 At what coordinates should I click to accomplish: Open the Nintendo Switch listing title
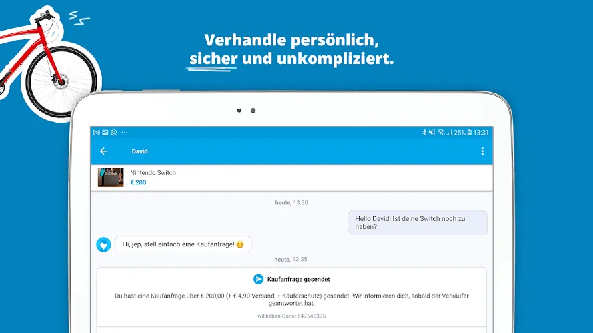tap(153, 173)
